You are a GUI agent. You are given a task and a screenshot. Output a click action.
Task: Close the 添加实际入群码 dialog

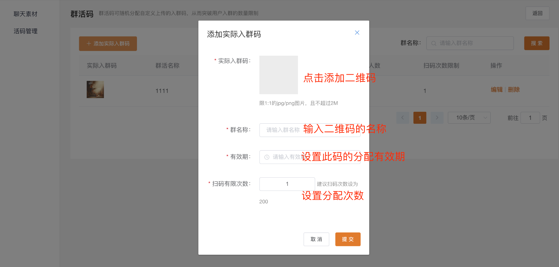click(357, 33)
